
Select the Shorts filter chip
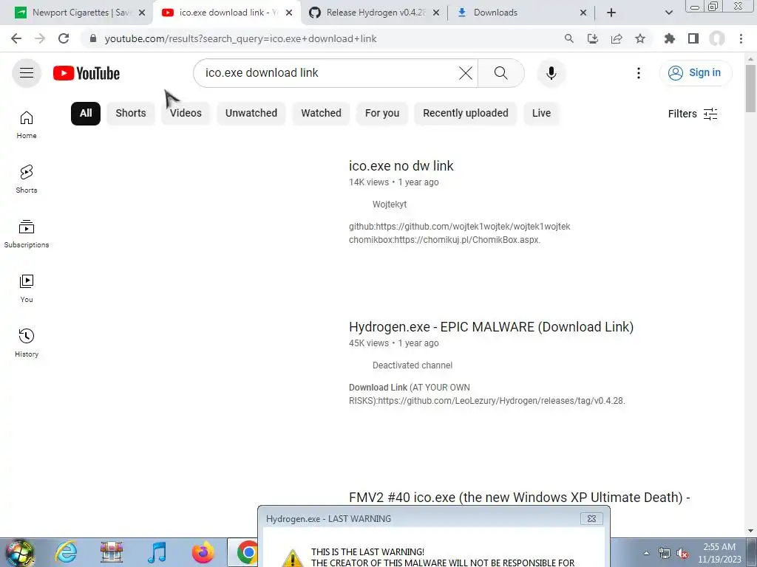click(130, 113)
